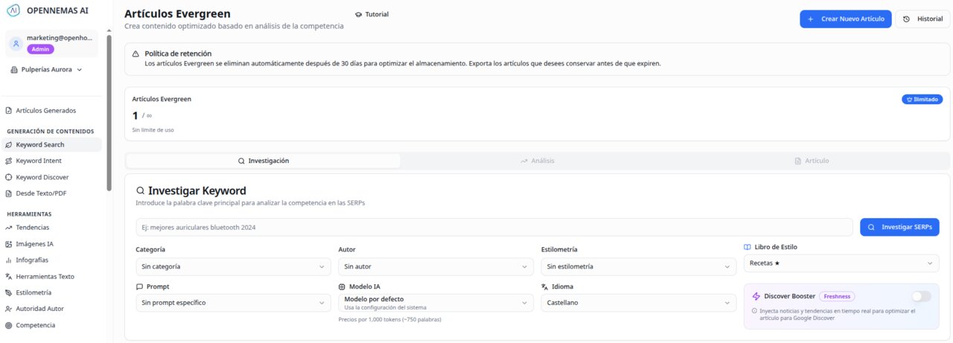Click the 'Artículos Evergreen' page title
The height and width of the screenshot is (343, 953).
click(x=177, y=14)
